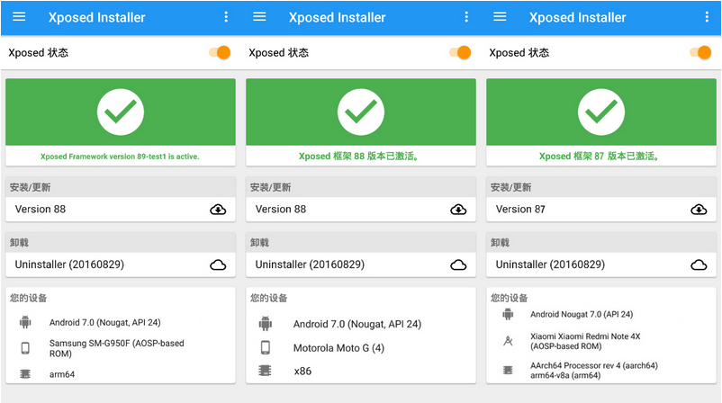Click Android robot icon on Motorola screen

pos(266,324)
